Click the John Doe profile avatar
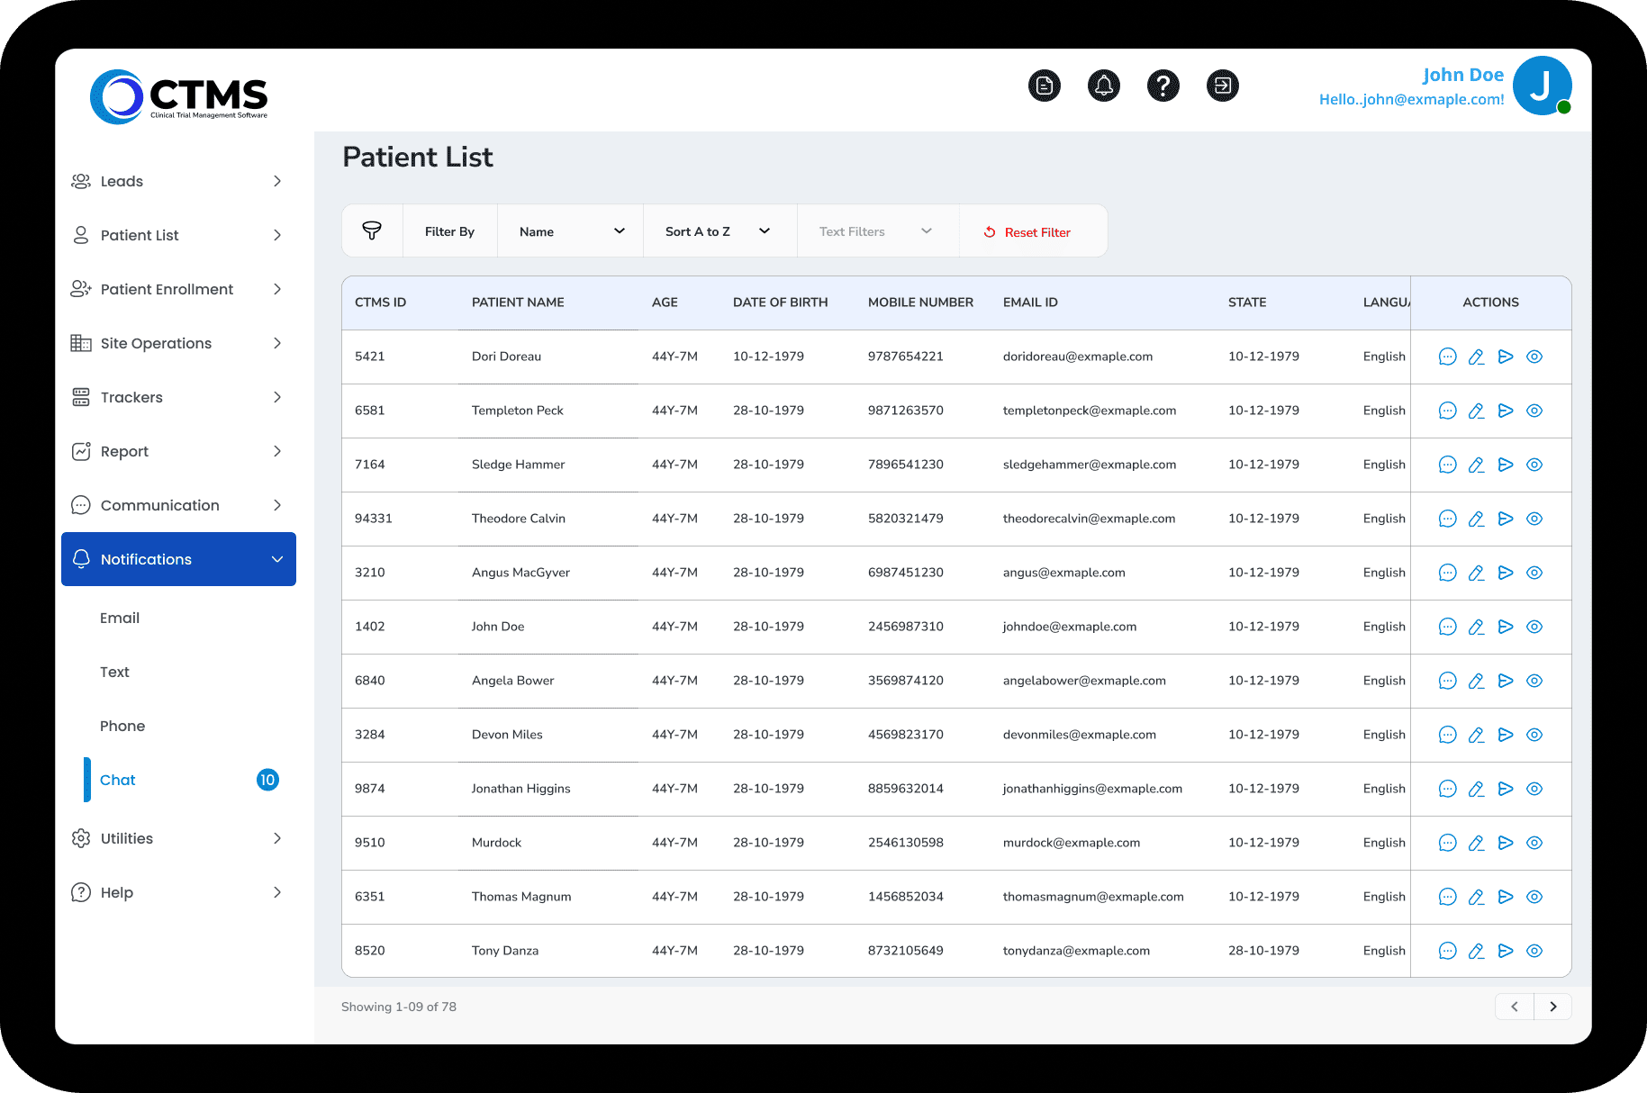 coord(1542,86)
